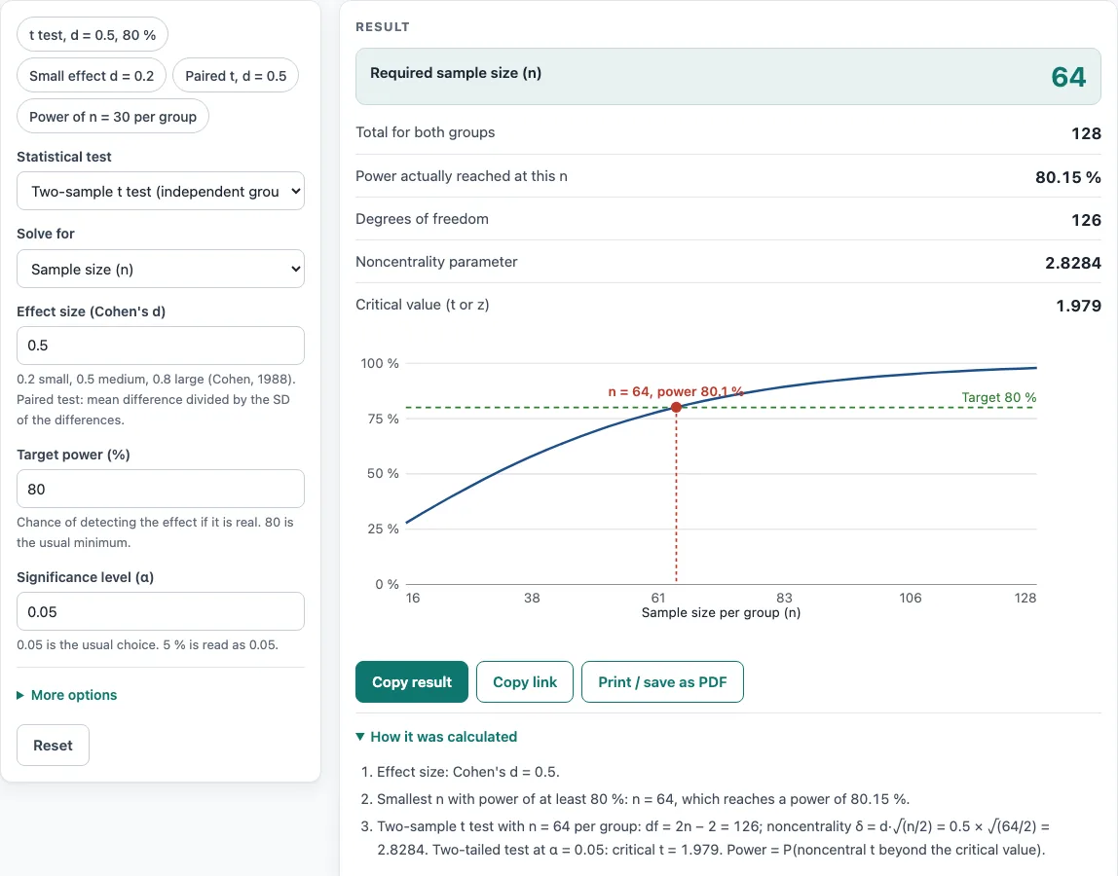1118x876 pixels.
Task: Open the Solve for dropdown
Action: (161, 269)
